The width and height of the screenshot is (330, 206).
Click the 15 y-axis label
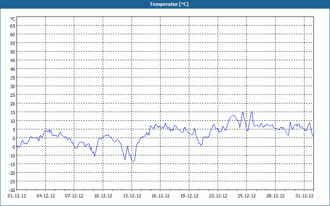pyautogui.click(x=13, y=112)
